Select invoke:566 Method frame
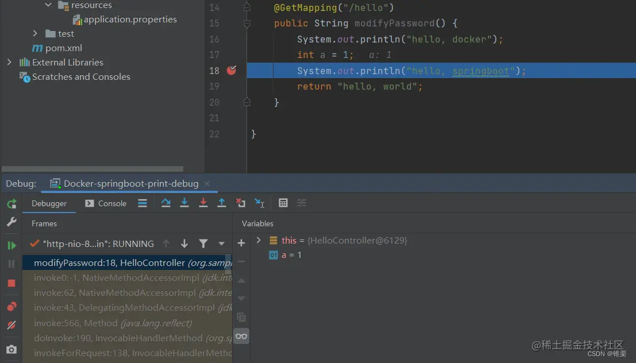The height and width of the screenshot is (363, 636). tap(126, 323)
